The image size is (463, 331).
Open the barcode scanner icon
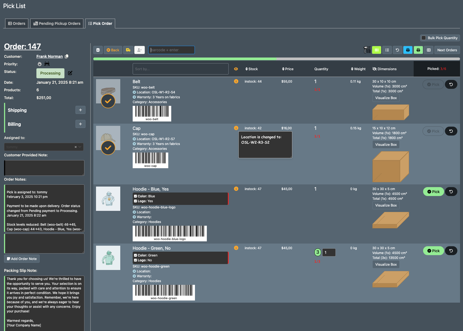pyautogui.click(x=367, y=50)
